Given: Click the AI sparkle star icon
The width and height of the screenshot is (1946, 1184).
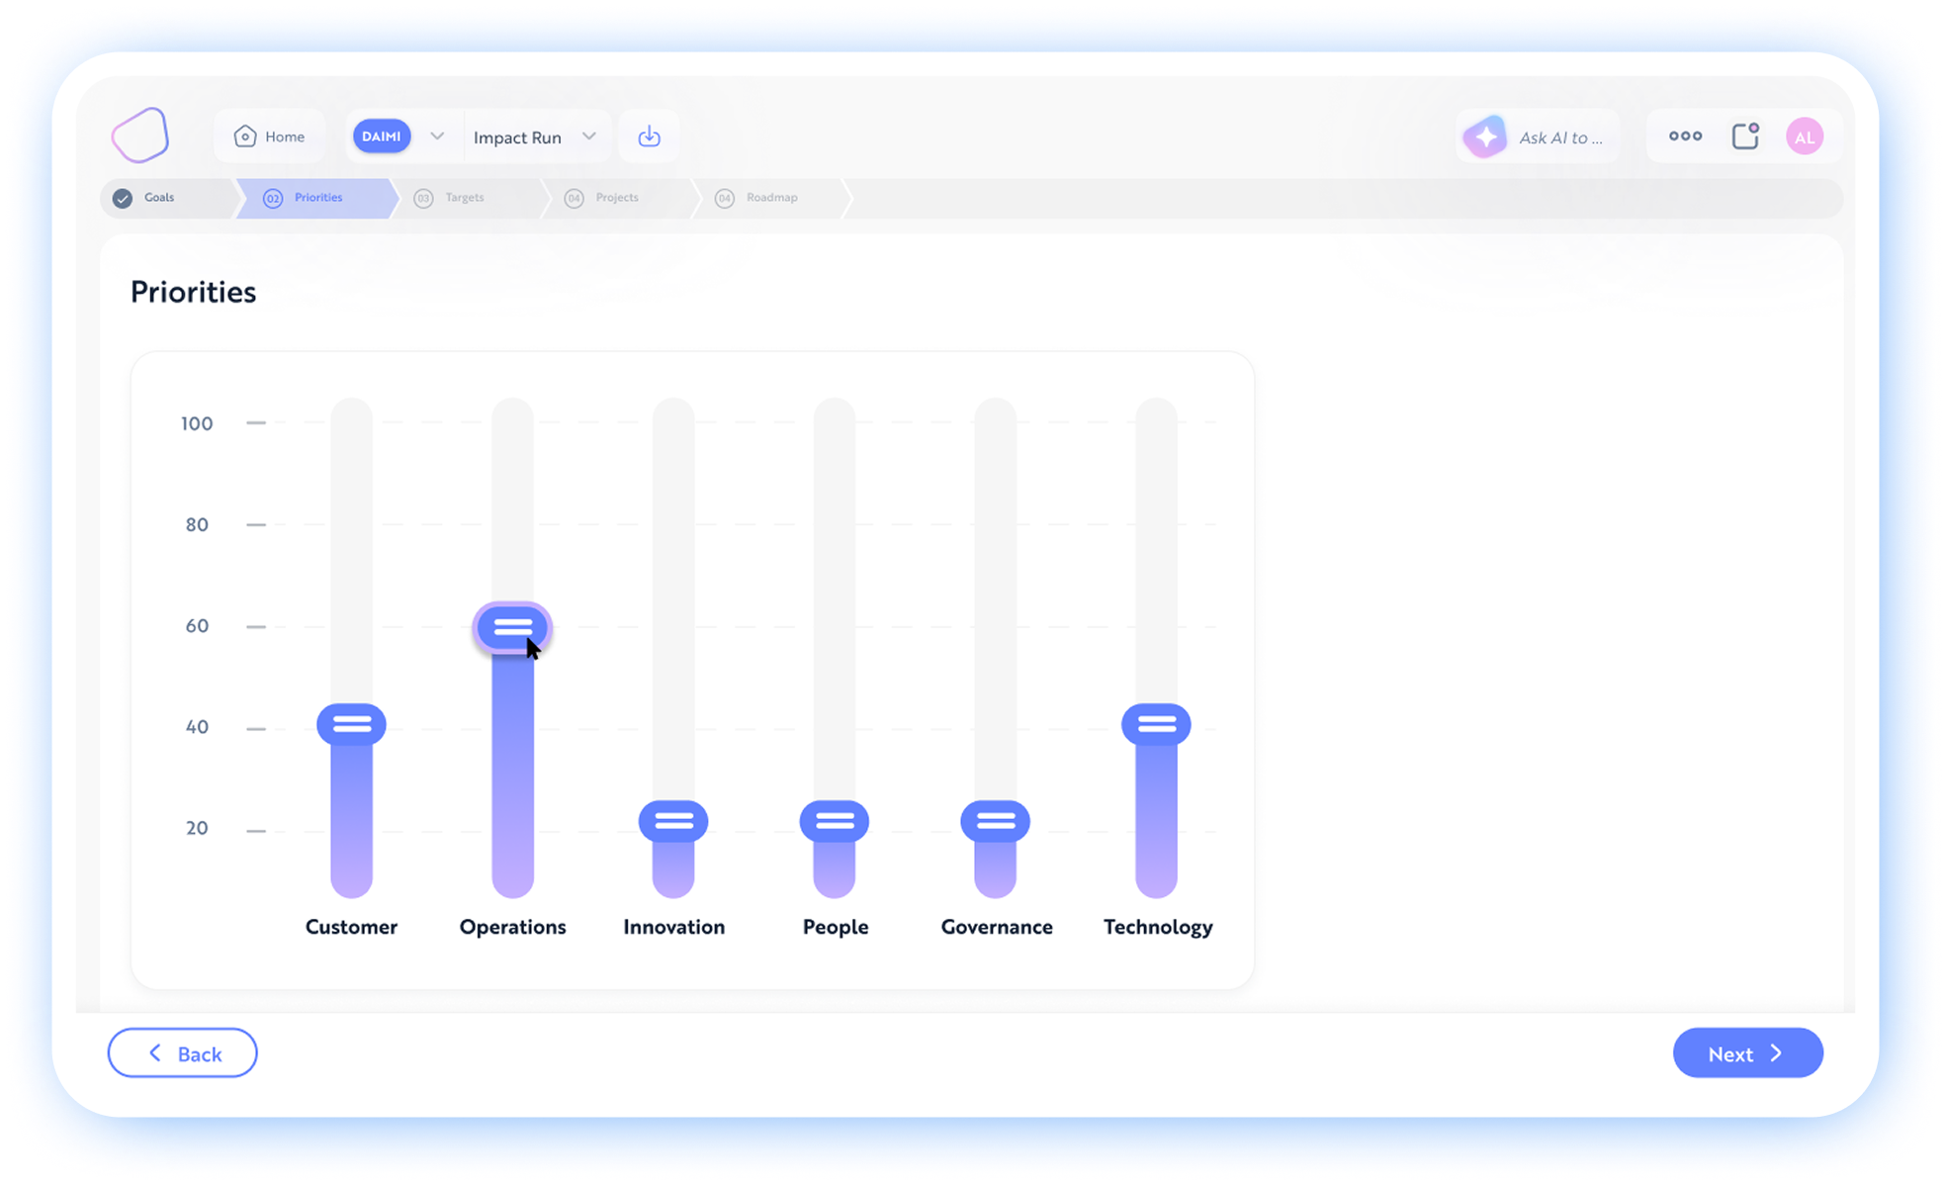Looking at the screenshot, I should click(x=1485, y=137).
